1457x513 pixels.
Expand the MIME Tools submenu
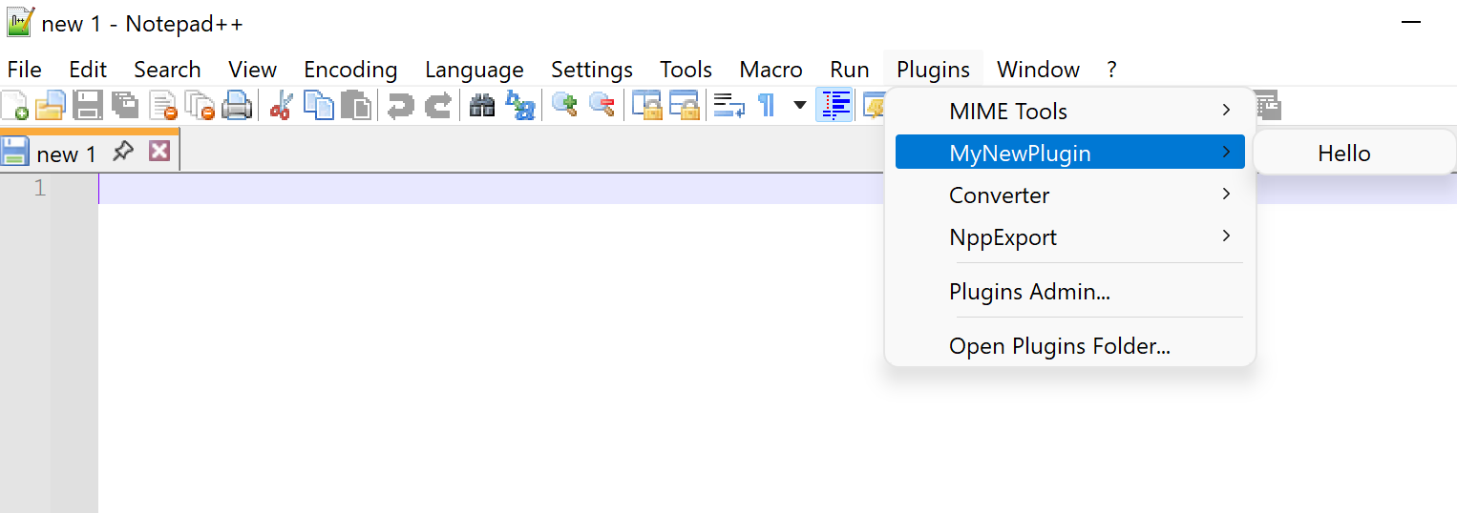[x=1070, y=112]
